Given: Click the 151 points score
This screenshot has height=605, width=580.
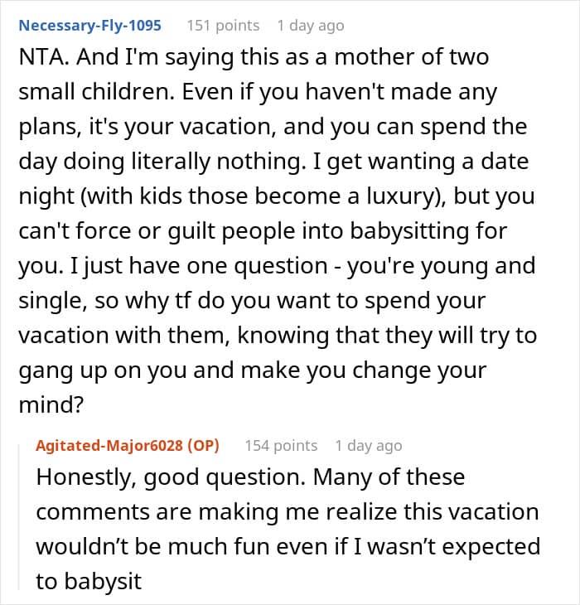Looking at the screenshot, I should 223,25.
